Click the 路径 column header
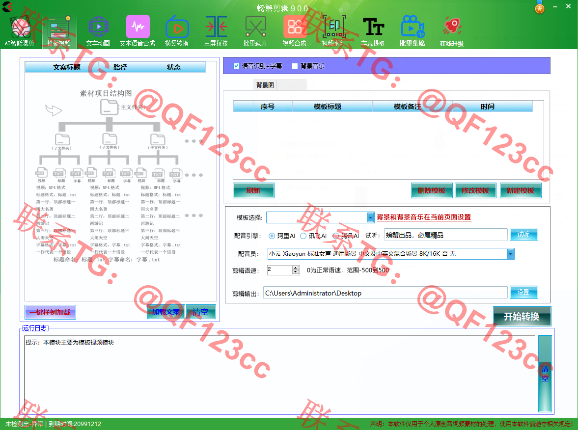The image size is (578, 430). coord(120,67)
